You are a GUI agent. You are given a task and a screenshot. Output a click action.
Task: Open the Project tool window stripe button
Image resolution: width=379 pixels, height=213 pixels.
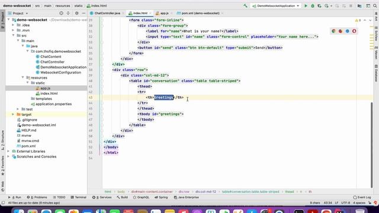[2, 20]
